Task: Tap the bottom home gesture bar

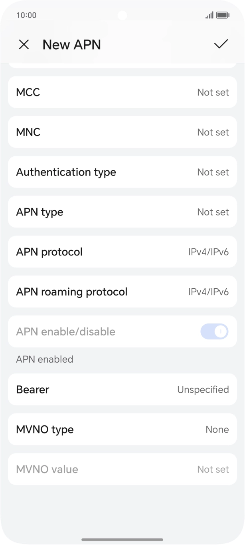Action: pyautogui.click(x=122, y=539)
